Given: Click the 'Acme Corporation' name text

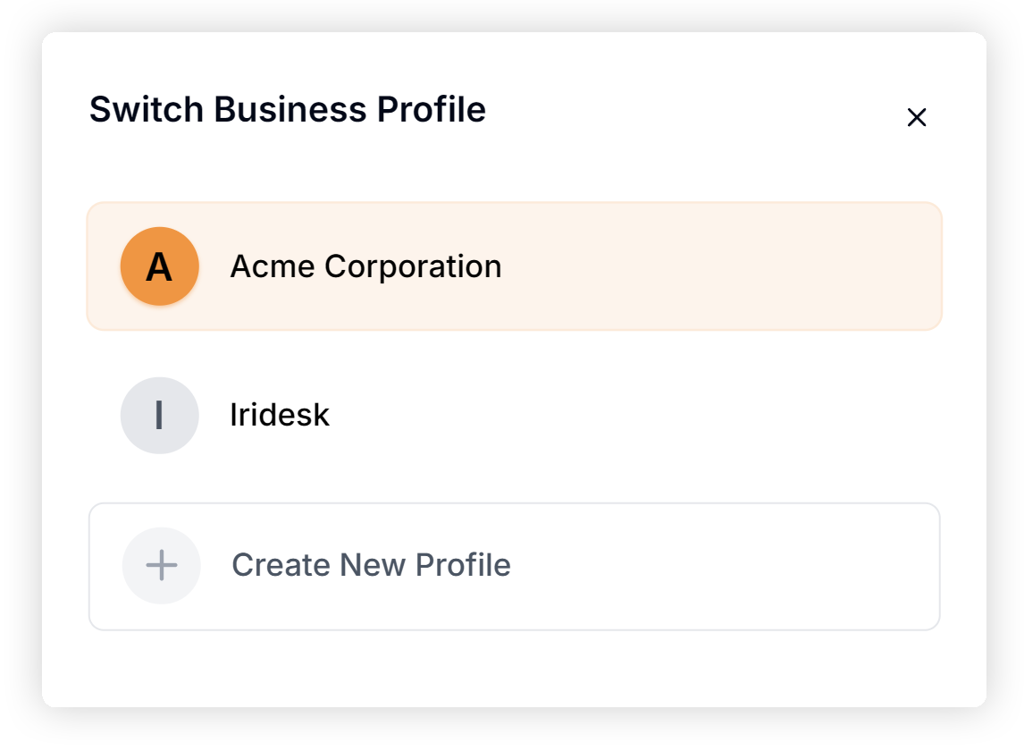Looking at the screenshot, I should tap(365, 266).
